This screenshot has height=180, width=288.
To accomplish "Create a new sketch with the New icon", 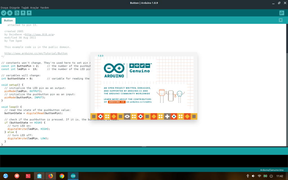I will (17, 13).
